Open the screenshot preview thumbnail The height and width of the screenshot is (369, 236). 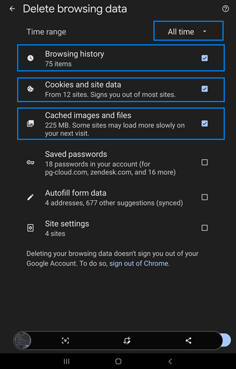click(22, 341)
